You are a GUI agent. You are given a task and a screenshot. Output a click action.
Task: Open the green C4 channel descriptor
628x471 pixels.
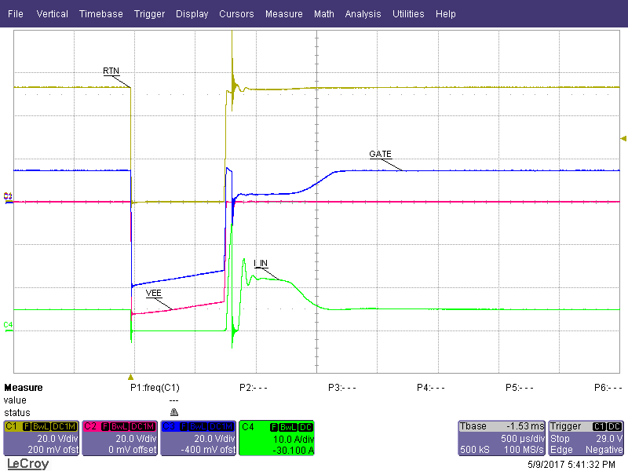276,438
